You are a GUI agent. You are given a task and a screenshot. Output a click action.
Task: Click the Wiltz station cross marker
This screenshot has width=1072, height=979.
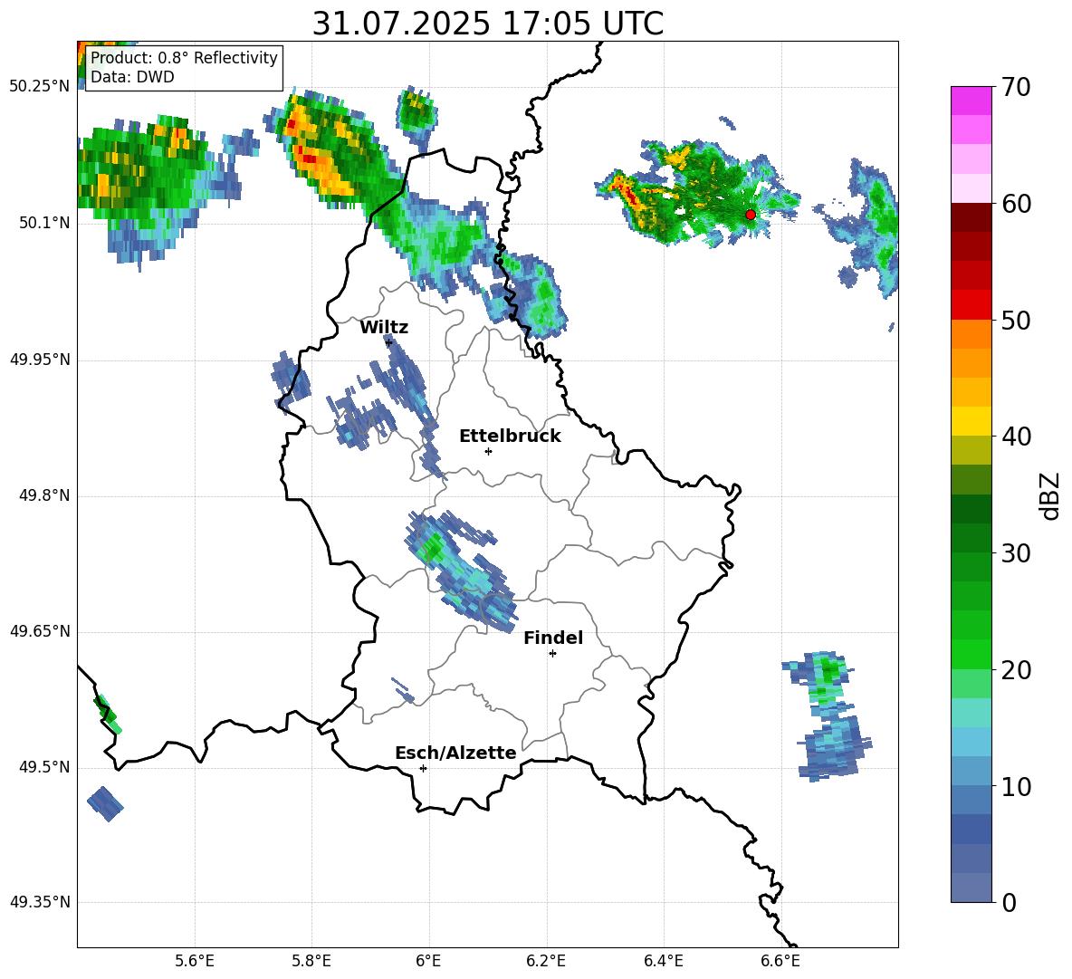tap(388, 341)
